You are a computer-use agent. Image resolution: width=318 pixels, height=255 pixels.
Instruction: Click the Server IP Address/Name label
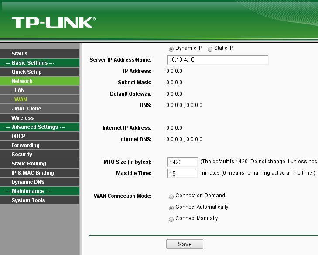pos(121,60)
